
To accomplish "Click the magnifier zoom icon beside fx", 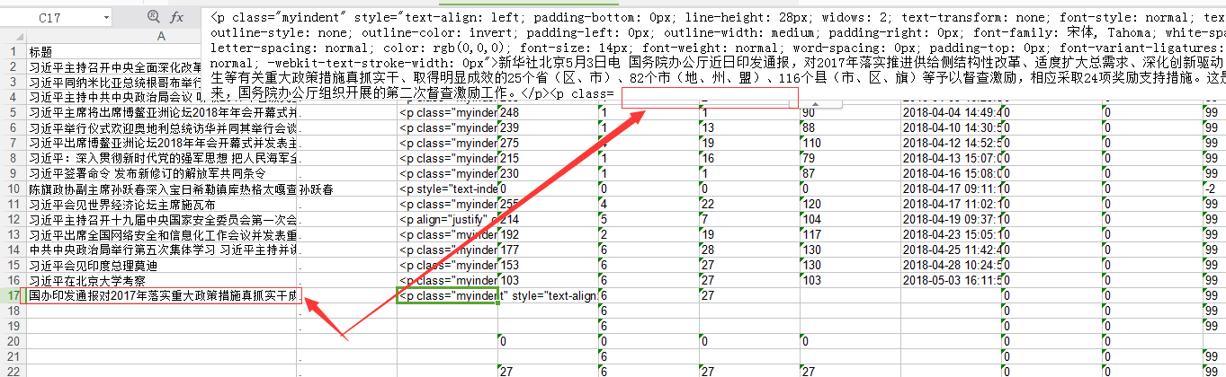I will pos(151,17).
